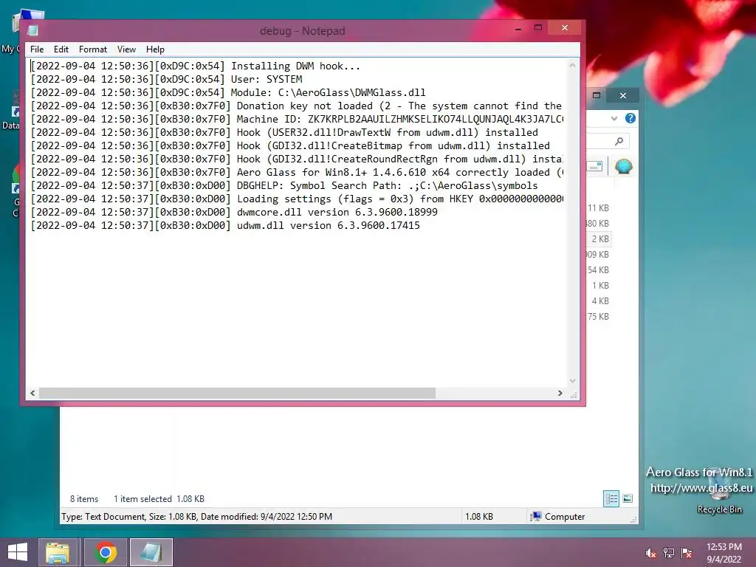Screen dimensions: 756x567
Task: Click the '1 item selected 1.08 KB' status text
Action: click(x=159, y=499)
